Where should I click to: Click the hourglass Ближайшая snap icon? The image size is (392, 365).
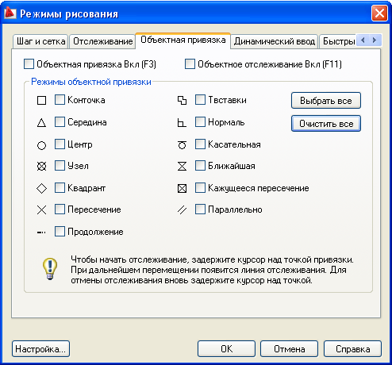[182, 167]
